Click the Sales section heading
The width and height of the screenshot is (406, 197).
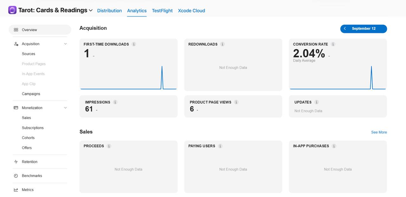click(x=86, y=132)
